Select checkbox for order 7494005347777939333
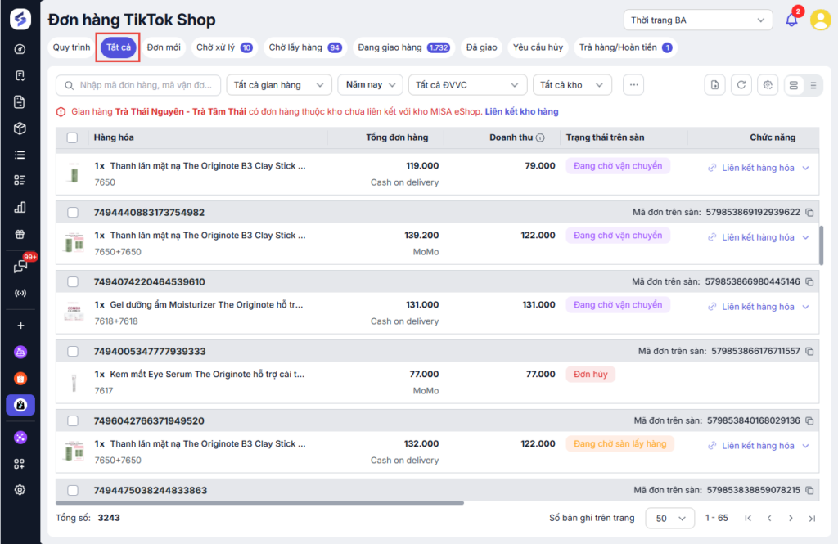The height and width of the screenshot is (544, 838). click(73, 352)
